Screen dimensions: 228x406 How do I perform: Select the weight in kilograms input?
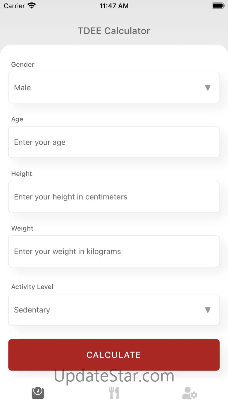pyautogui.click(x=114, y=251)
